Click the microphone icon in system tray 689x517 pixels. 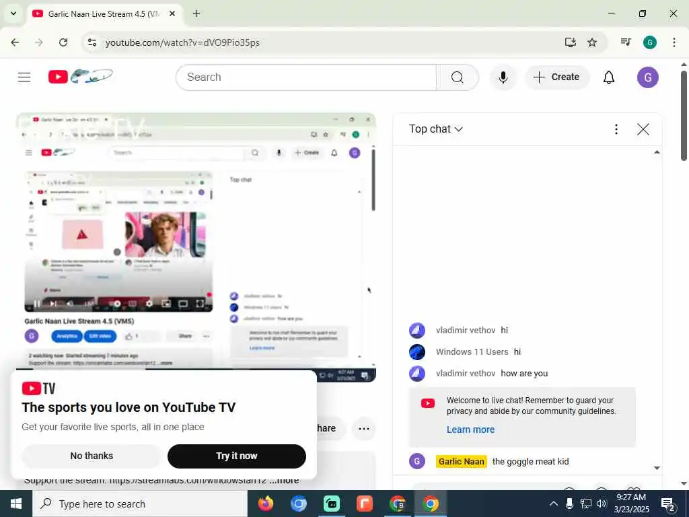(569, 504)
